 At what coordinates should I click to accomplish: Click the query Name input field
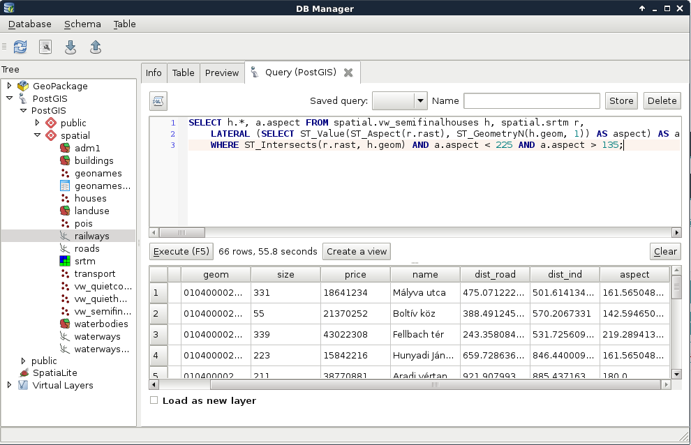coord(531,101)
